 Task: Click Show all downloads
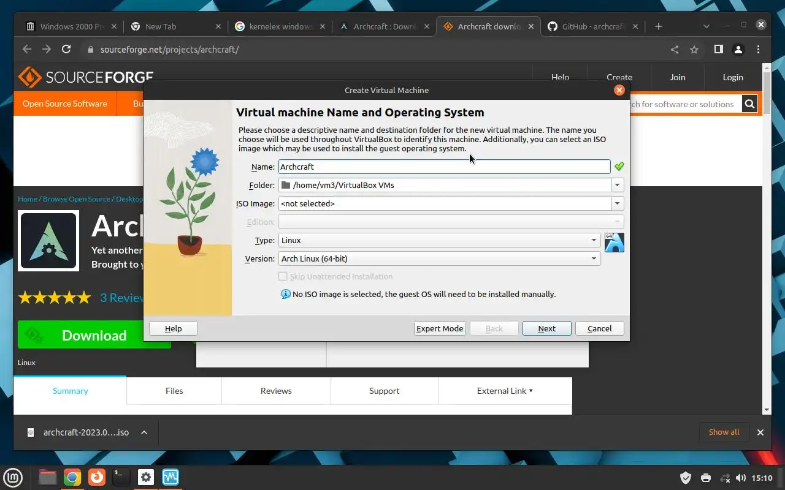724,432
